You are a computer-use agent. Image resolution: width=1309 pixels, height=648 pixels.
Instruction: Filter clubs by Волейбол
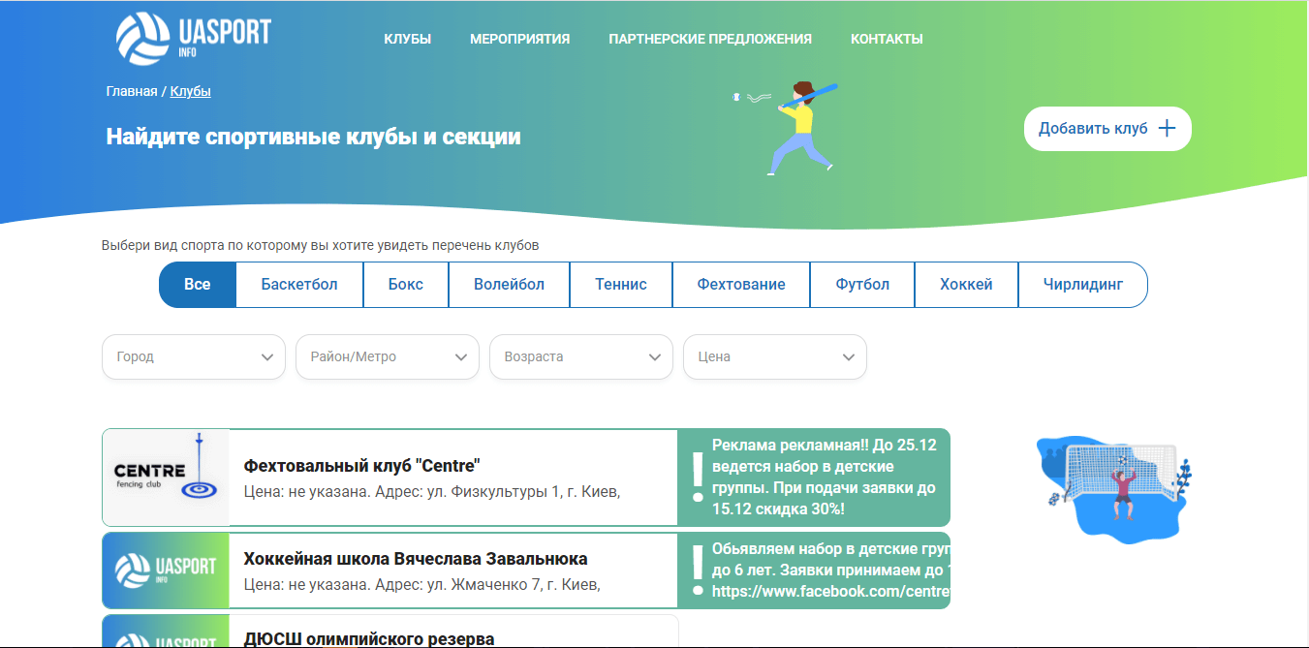pyautogui.click(x=509, y=285)
